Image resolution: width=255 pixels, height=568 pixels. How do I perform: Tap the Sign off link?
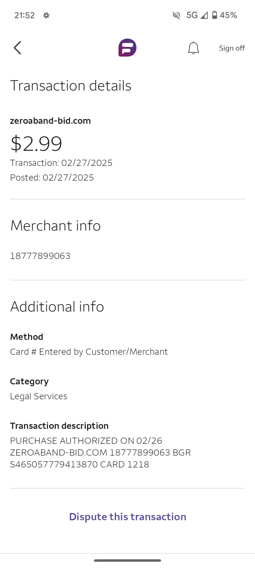pos(232,48)
